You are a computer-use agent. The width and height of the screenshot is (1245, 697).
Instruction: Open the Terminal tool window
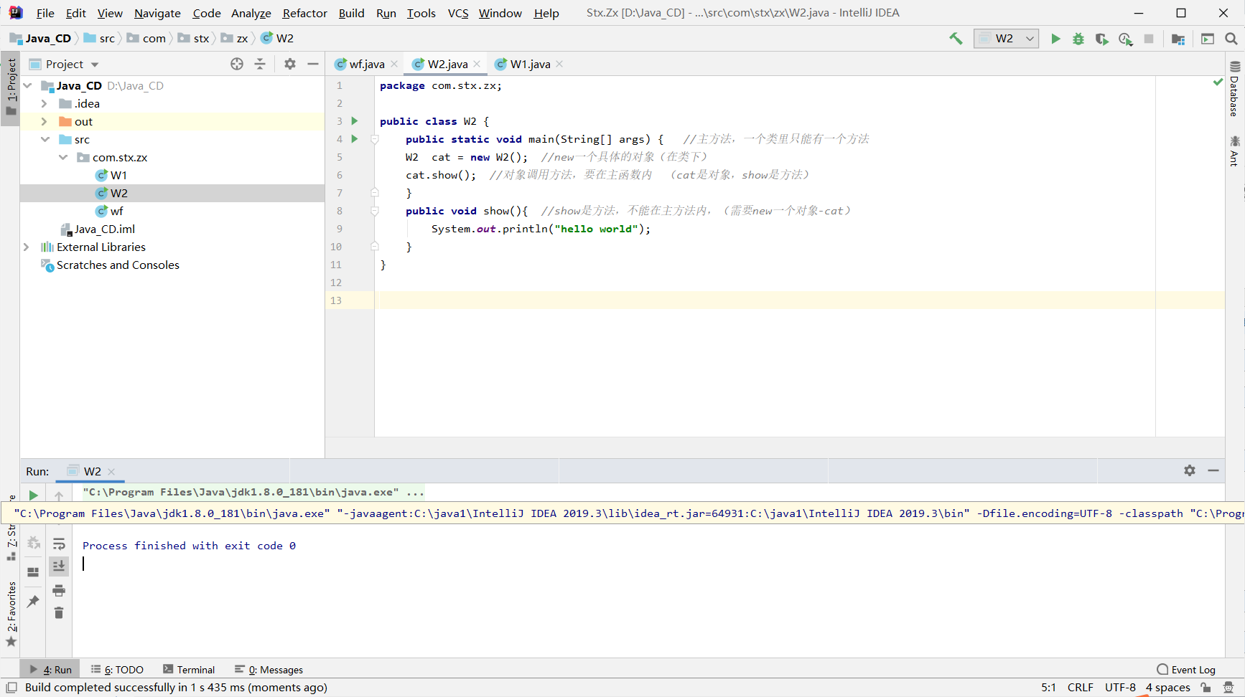coord(189,670)
